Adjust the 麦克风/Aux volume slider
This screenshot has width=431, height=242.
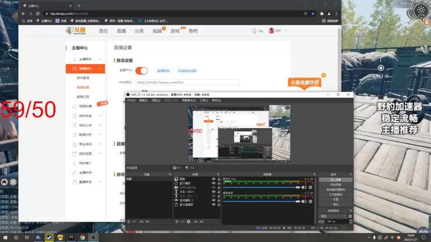261,187
